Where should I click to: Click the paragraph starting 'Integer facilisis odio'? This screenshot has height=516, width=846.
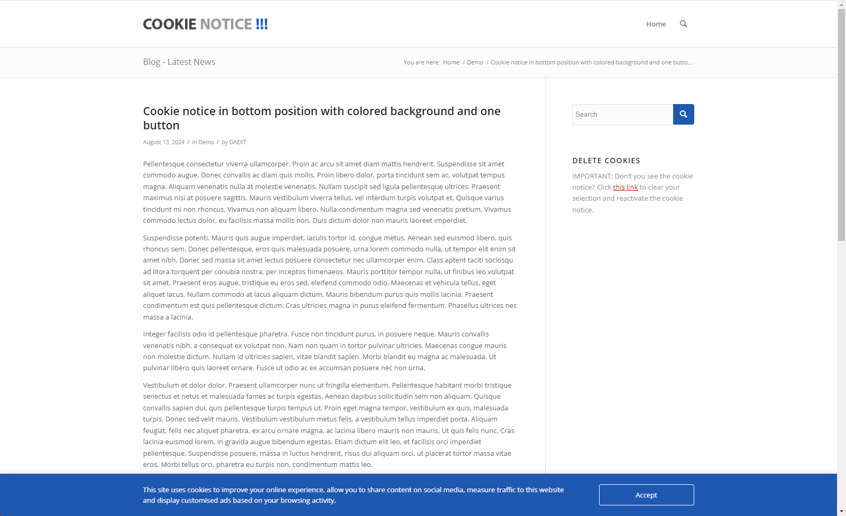(x=325, y=351)
